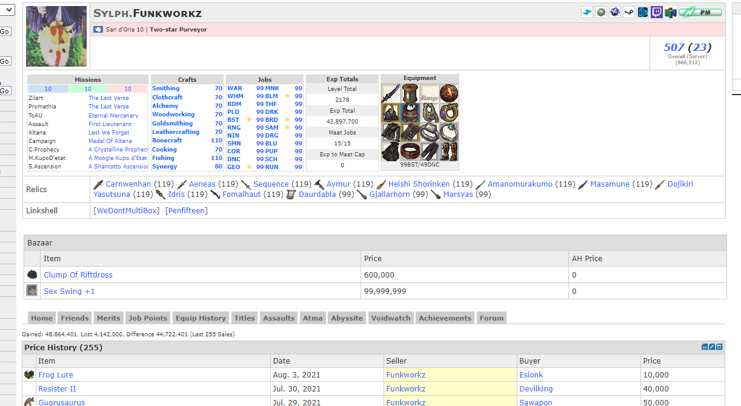
Task: Click the Clump Of Riftdross item icon
Action: (x=32, y=275)
